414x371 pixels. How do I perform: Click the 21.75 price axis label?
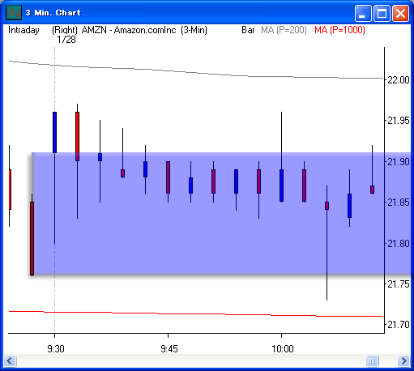399,284
